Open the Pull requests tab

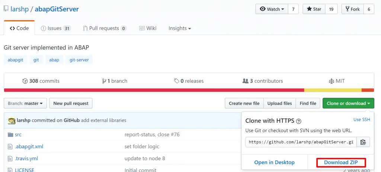(x=105, y=28)
